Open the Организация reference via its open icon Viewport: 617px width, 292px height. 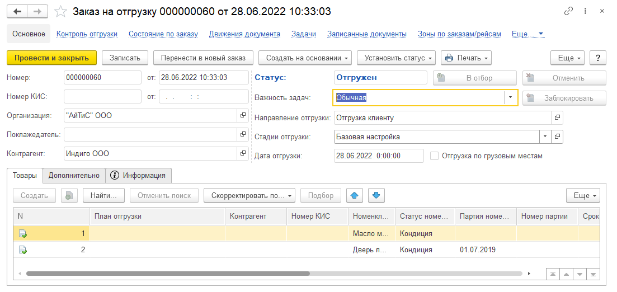coord(243,115)
